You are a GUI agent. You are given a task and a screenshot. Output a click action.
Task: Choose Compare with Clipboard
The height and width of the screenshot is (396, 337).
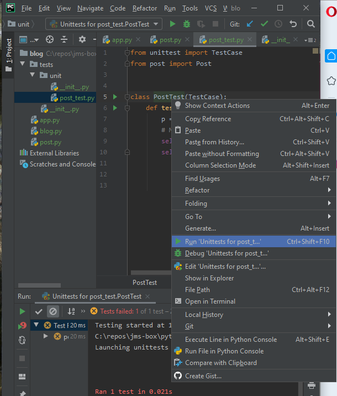click(x=254, y=363)
